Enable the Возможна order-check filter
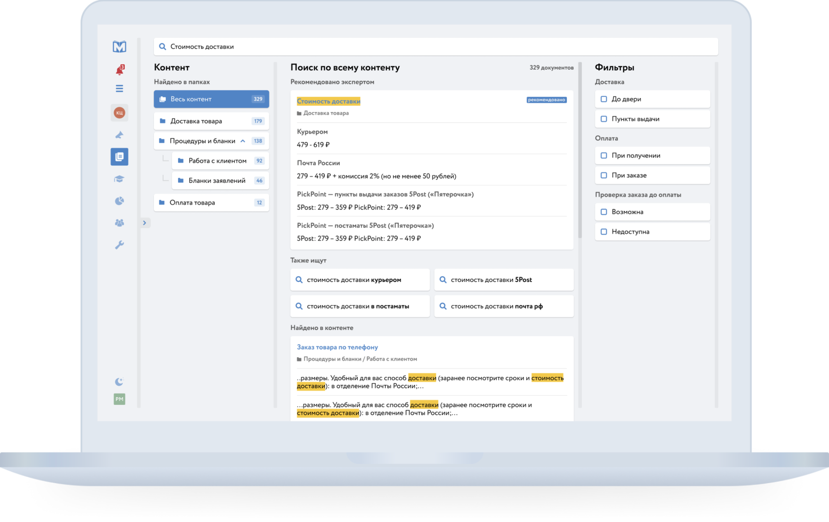829x522 pixels. pos(603,211)
